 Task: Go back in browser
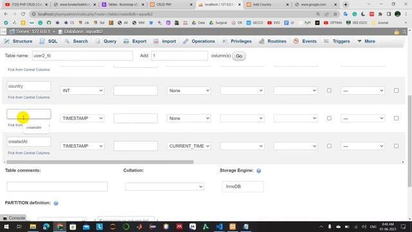[x=6, y=14]
